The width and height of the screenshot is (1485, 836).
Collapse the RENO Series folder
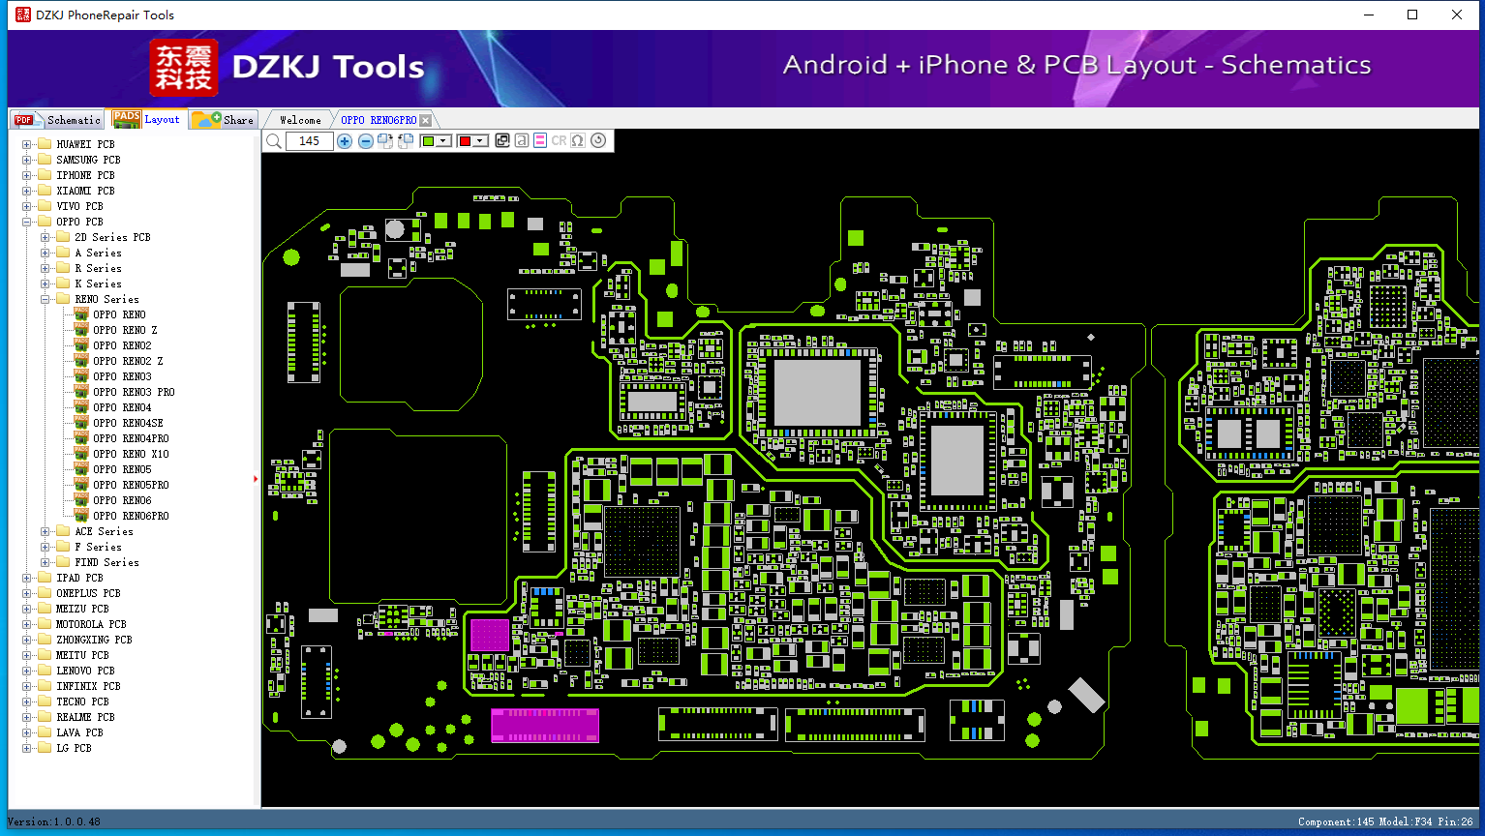[x=45, y=299]
